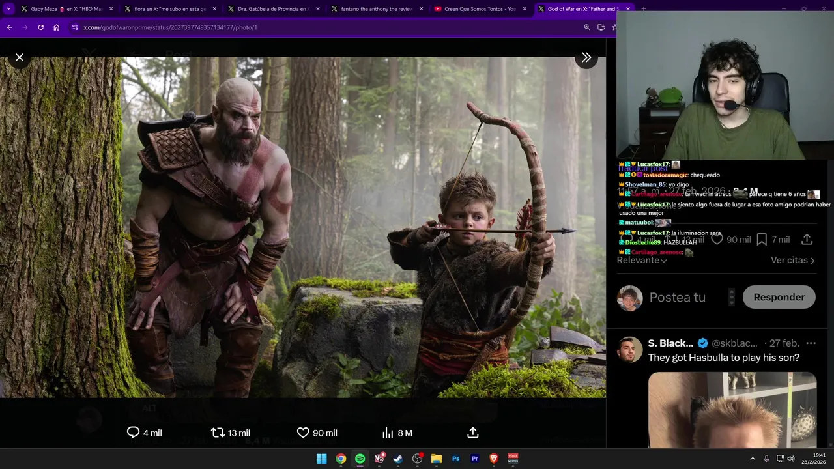The width and height of the screenshot is (834, 469).
Task: Close the Creen Que Somos Tontos tab
Action: [x=525, y=9]
